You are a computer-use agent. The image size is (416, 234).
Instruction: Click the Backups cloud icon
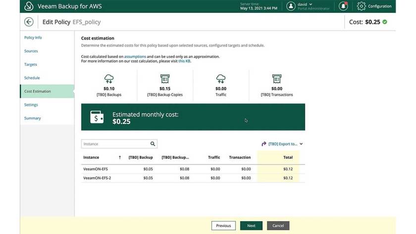(109, 79)
